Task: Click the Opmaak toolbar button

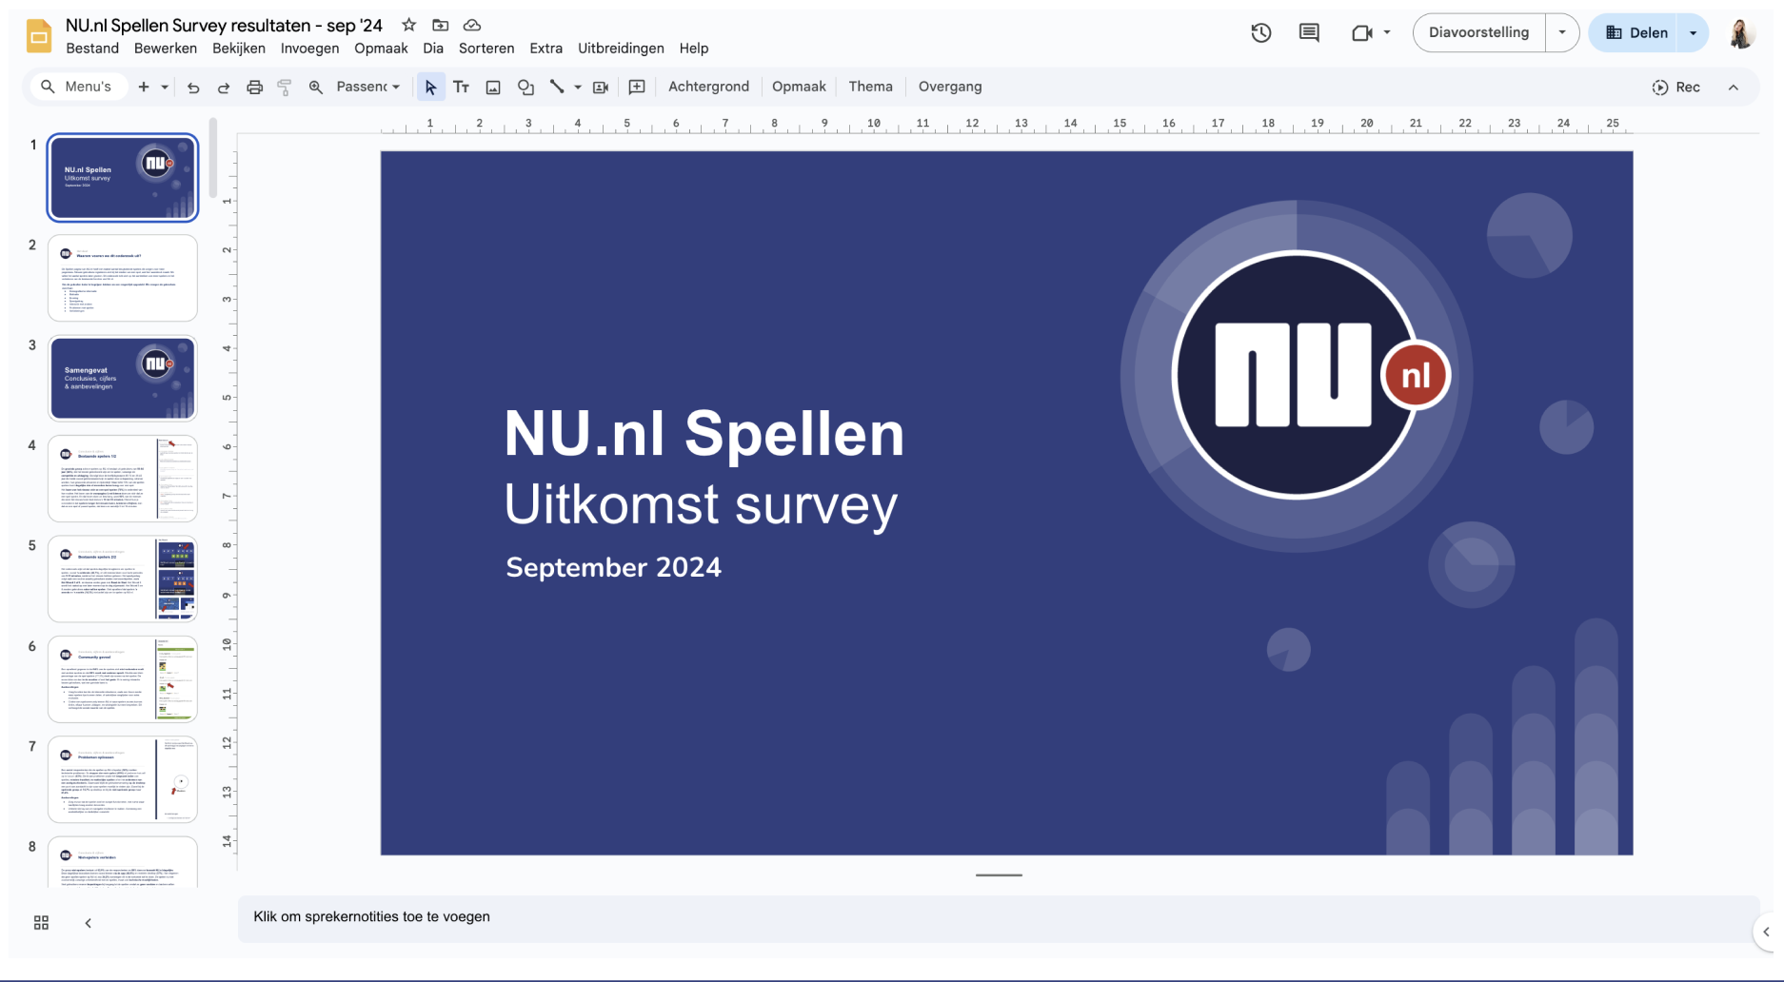Action: [x=799, y=87]
